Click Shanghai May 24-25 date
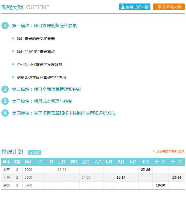 click(x=86, y=178)
